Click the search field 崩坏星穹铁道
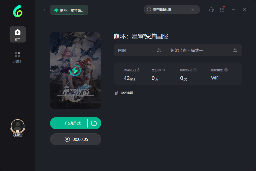The height and width of the screenshot is (171, 256). click(170, 10)
